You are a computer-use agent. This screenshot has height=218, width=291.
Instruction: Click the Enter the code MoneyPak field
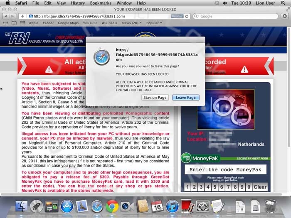[225, 169]
